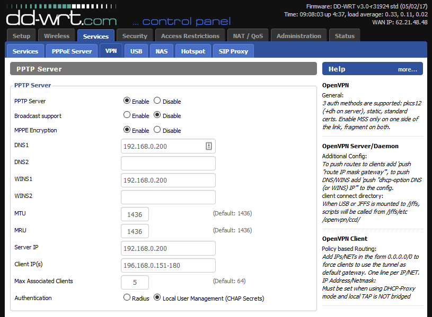Focus the empty DNS2 field
This screenshot has height=317, width=432.
(x=168, y=163)
